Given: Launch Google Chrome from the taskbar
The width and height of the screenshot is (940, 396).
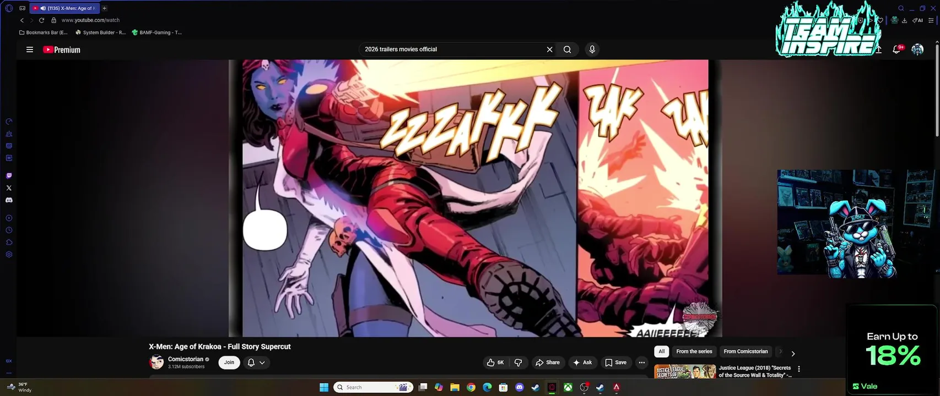Looking at the screenshot, I should tap(471, 387).
